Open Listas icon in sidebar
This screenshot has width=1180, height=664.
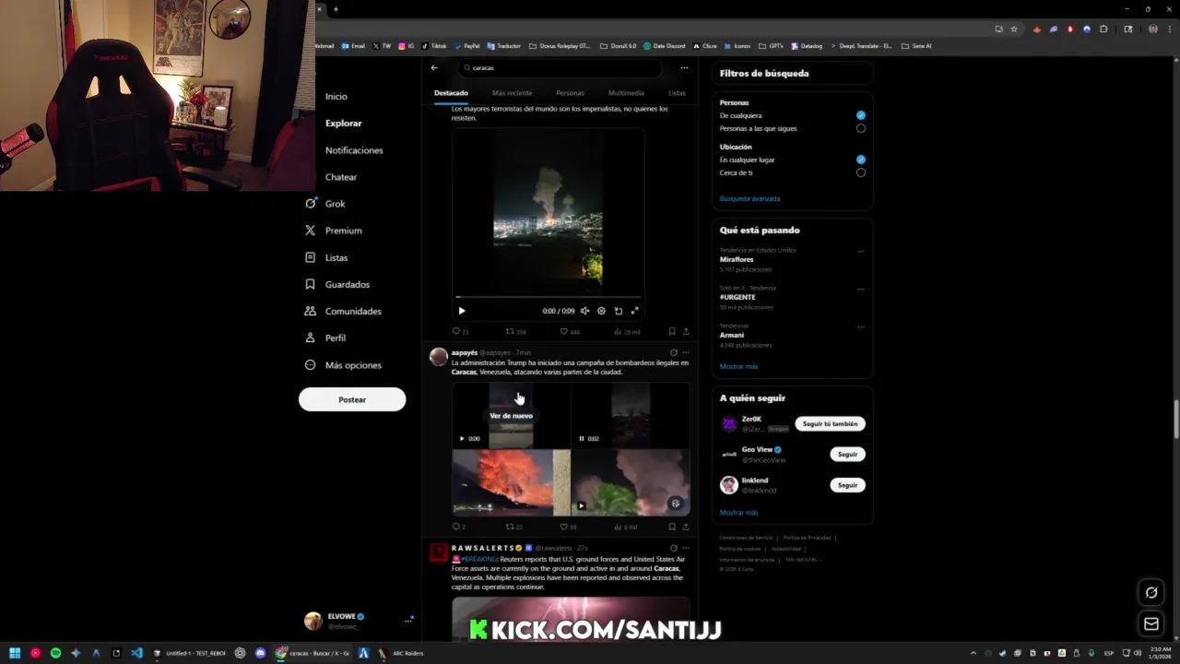[x=310, y=257]
